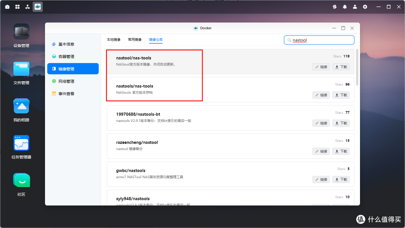
Task: Click the nastool search input field
Action: click(319, 40)
